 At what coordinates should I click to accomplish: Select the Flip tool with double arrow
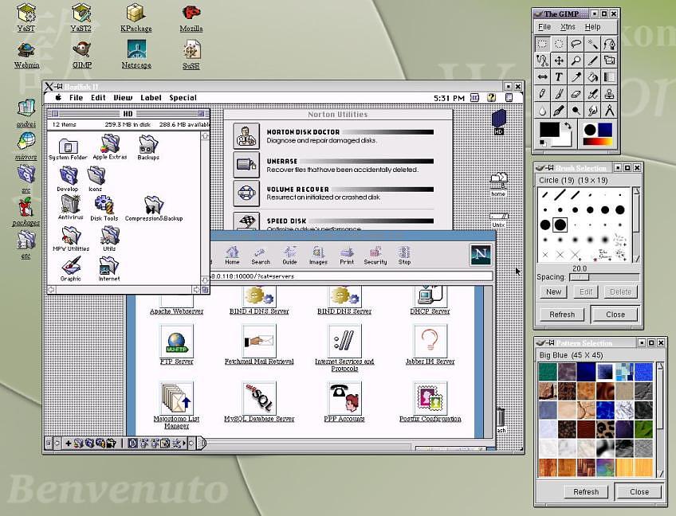(542, 77)
